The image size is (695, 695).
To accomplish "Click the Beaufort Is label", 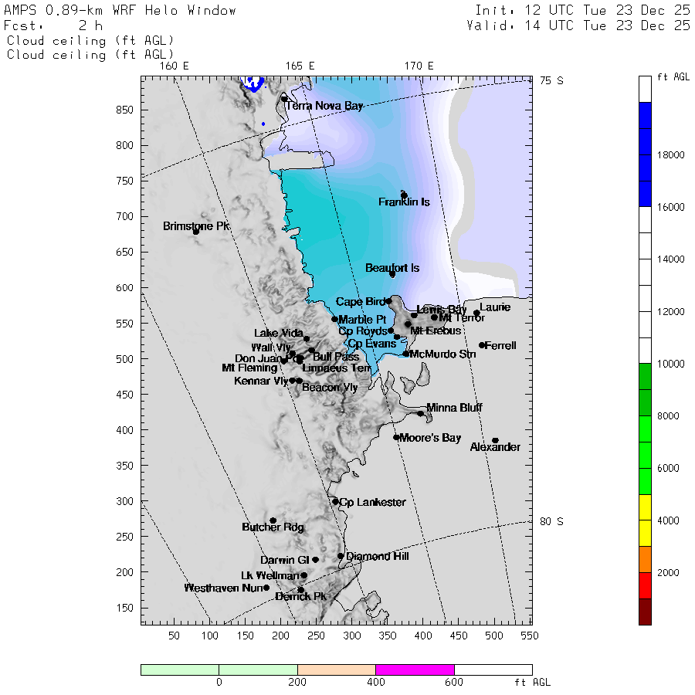I will point(392,268).
